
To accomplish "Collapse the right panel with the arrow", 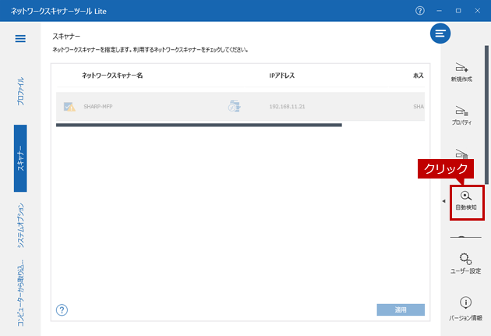I will (443, 201).
